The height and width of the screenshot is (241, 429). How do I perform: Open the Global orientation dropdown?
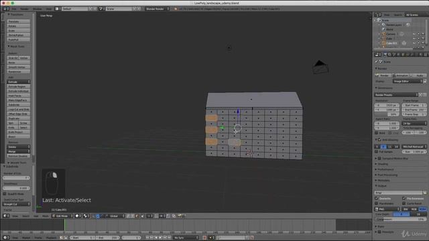(x=116, y=216)
